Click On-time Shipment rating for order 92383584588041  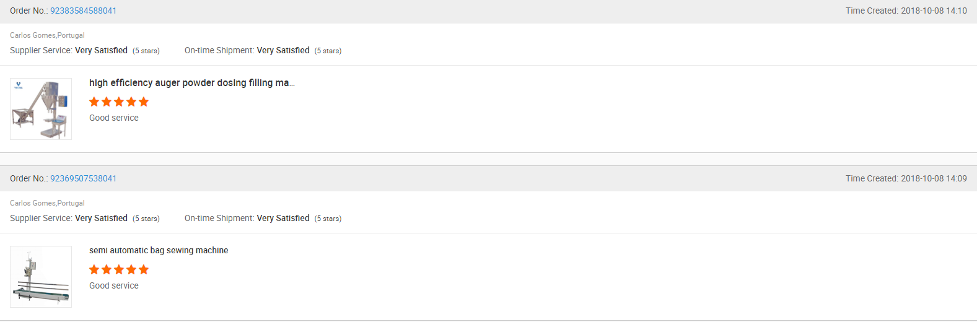[283, 50]
